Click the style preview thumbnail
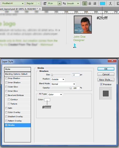 [106, 93]
